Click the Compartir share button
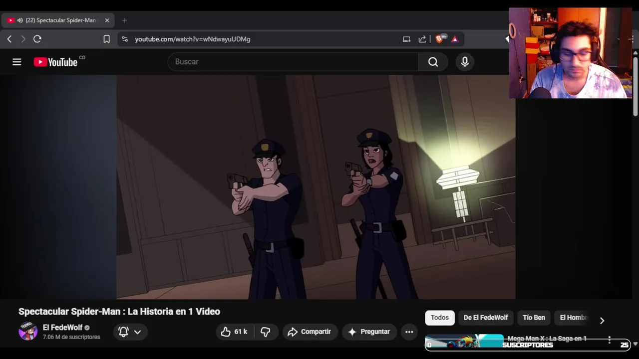 click(x=310, y=332)
